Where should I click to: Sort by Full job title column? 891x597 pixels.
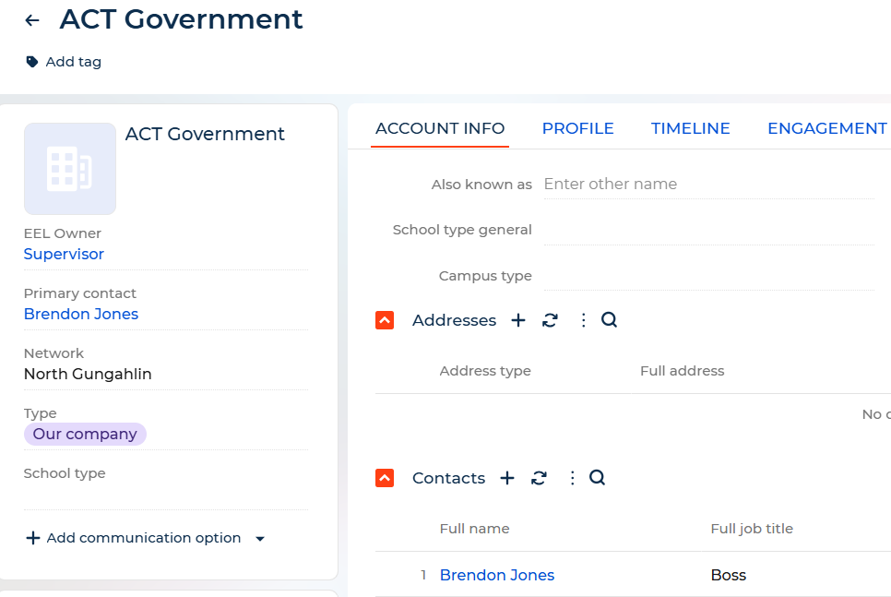752,529
